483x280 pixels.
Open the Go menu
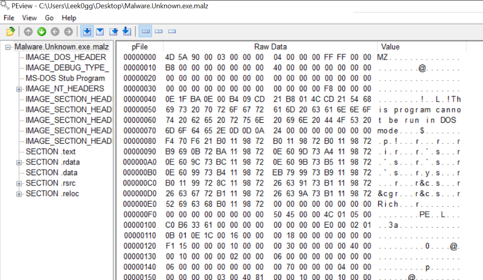pyautogui.click(x=49, y=18)
